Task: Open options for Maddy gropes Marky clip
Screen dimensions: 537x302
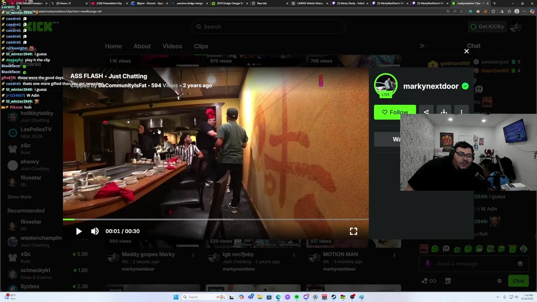Action: [193, 255]
